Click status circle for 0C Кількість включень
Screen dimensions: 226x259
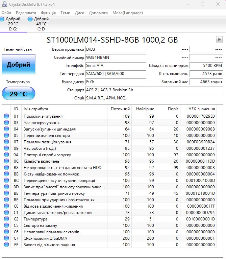click(x=6, y=161)
